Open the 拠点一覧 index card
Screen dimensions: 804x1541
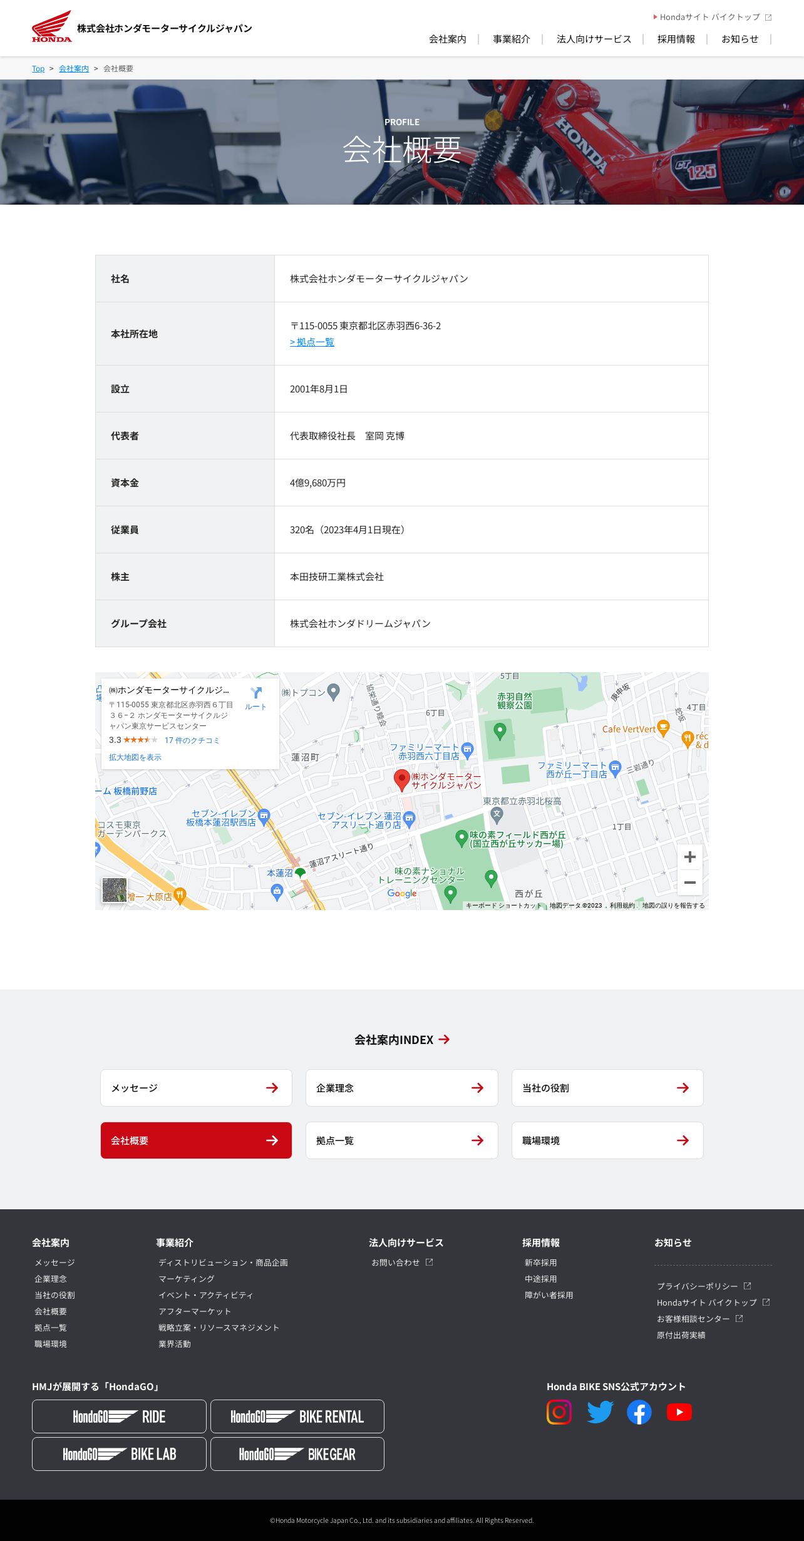[401, 1140]
